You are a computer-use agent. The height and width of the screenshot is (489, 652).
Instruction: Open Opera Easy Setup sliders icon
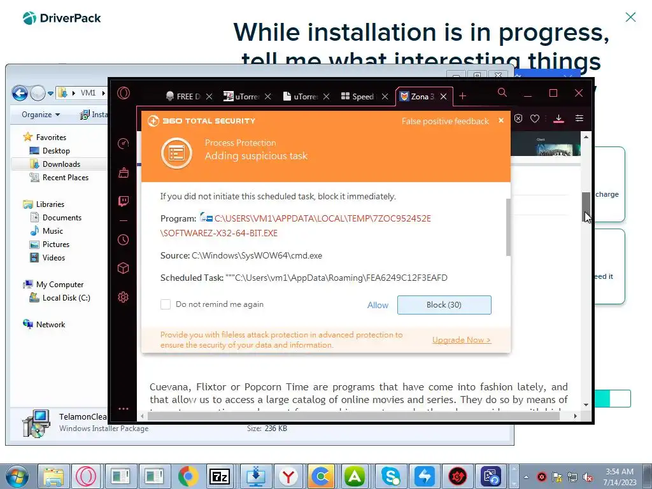pos(579,118)
